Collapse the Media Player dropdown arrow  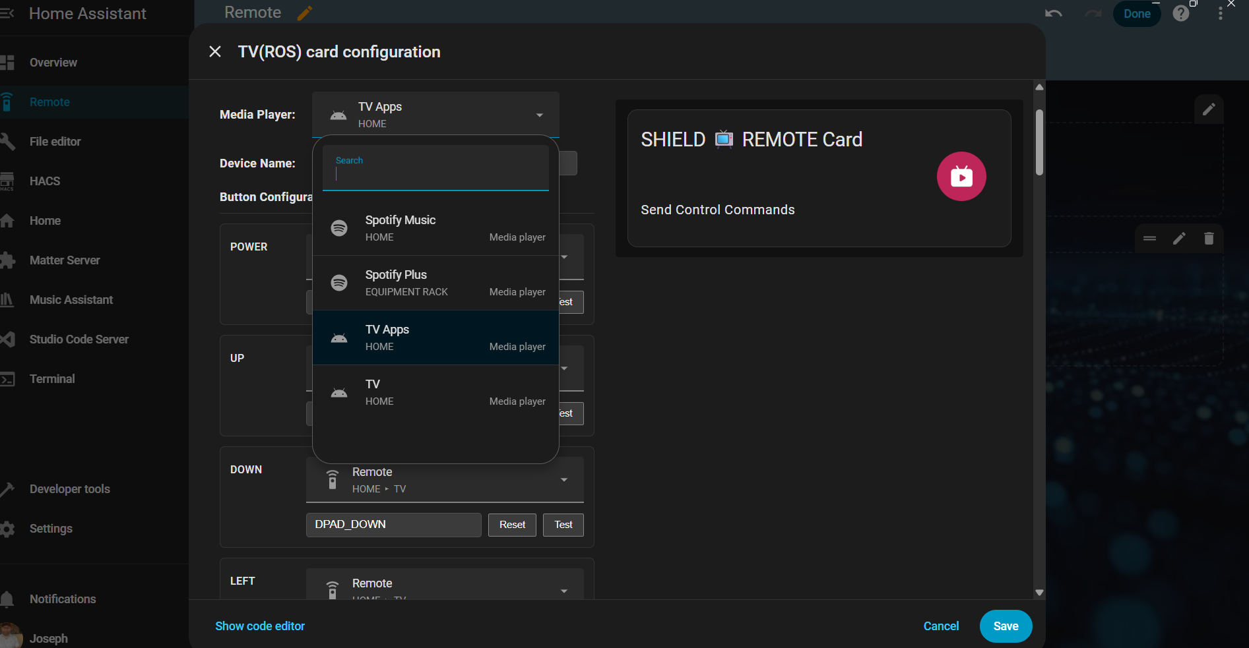540,115
